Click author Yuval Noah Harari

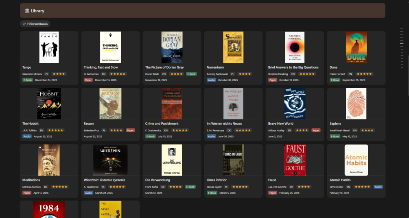340,130
